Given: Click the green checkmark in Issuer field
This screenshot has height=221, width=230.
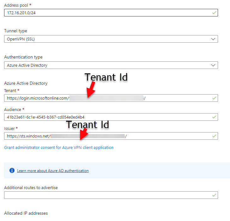Looking at the screenshot, I should pyautogui.click(x=214, y=136).
